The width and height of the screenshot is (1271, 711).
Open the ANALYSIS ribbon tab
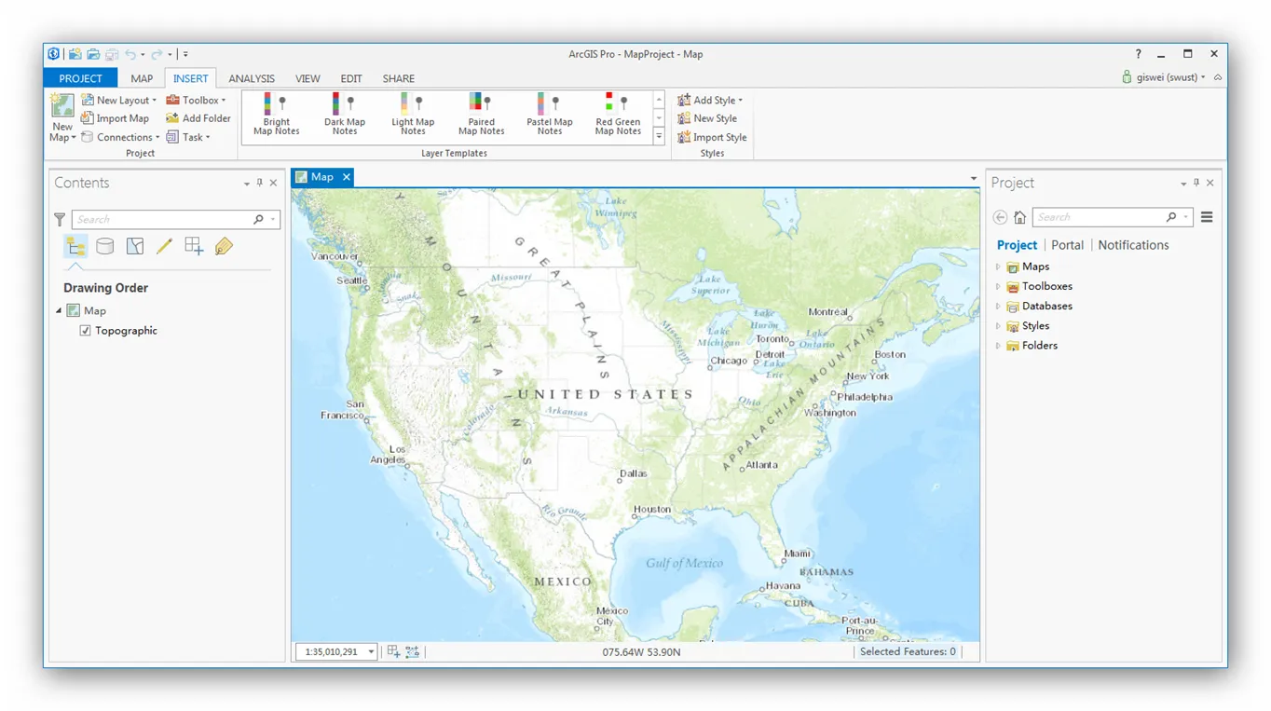click(252, 79)
